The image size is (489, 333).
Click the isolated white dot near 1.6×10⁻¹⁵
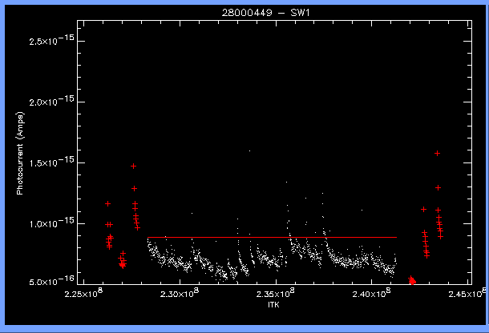click(249, 150)
